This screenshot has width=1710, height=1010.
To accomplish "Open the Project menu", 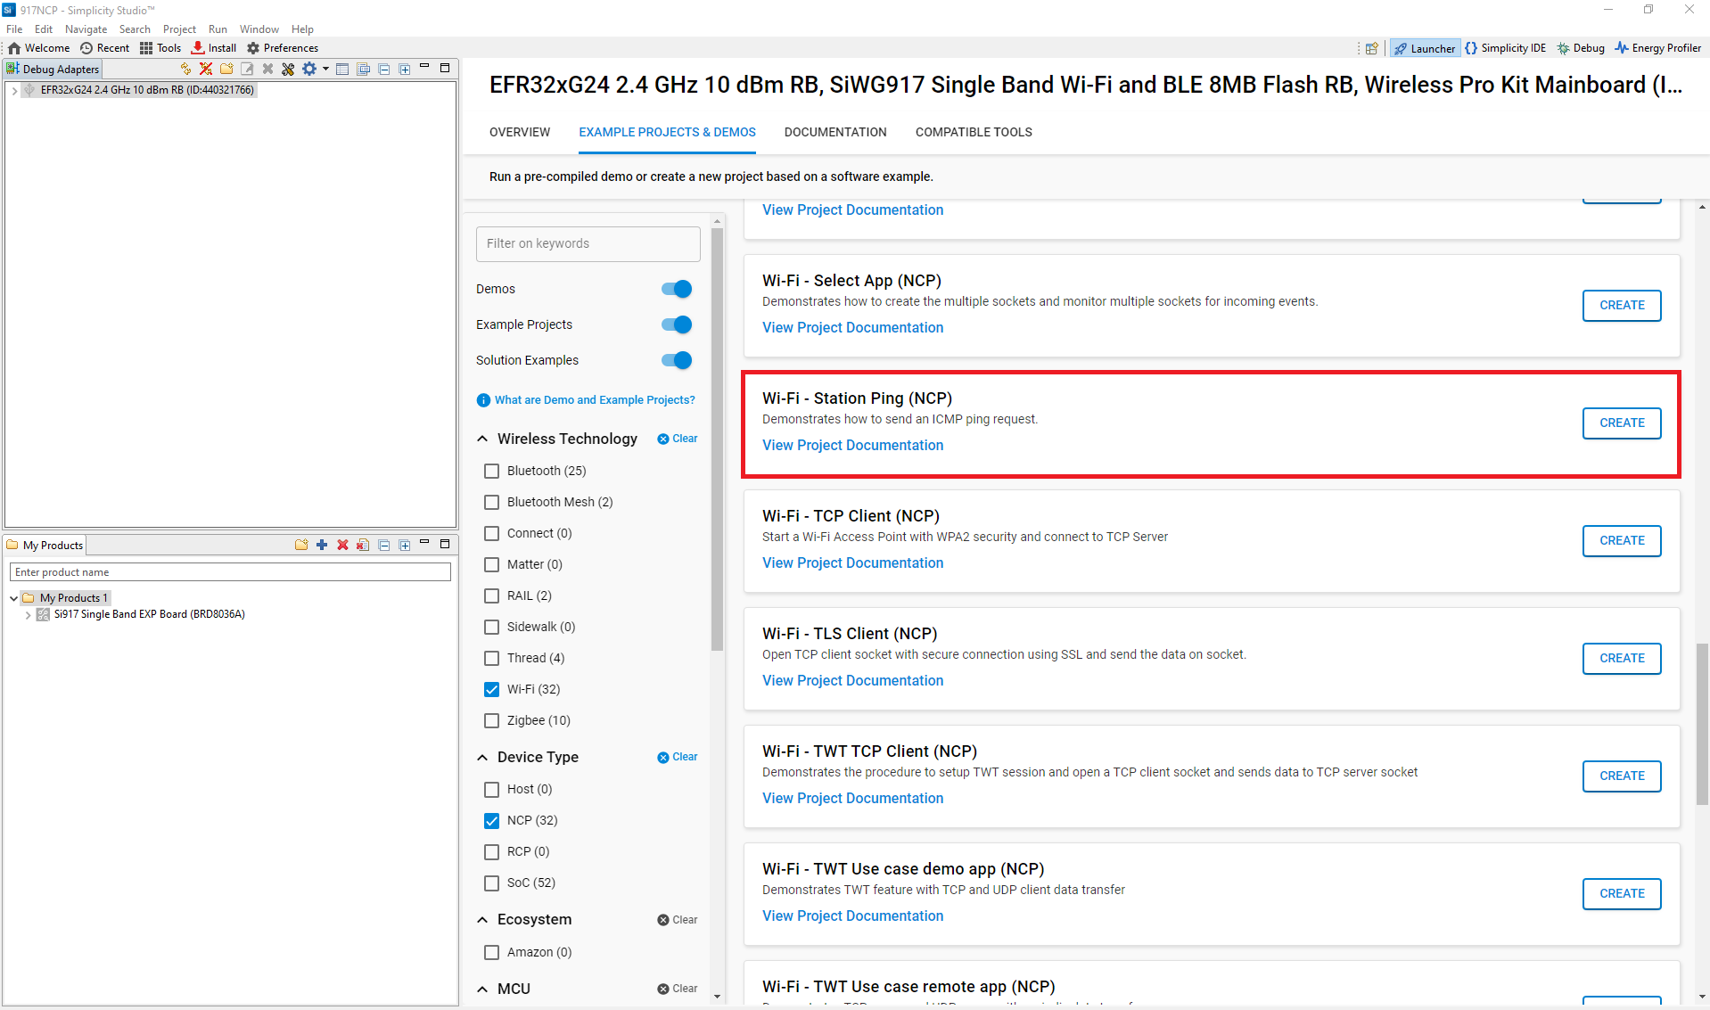I will click(178, 29).
